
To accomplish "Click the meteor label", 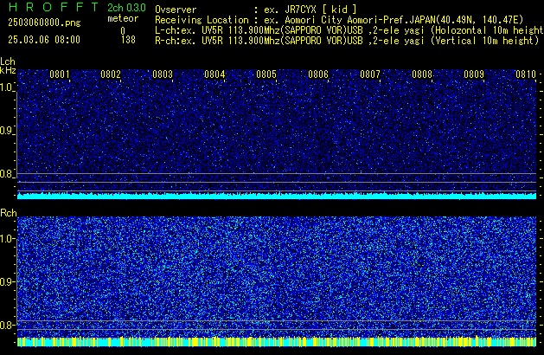I will point(123,18).
